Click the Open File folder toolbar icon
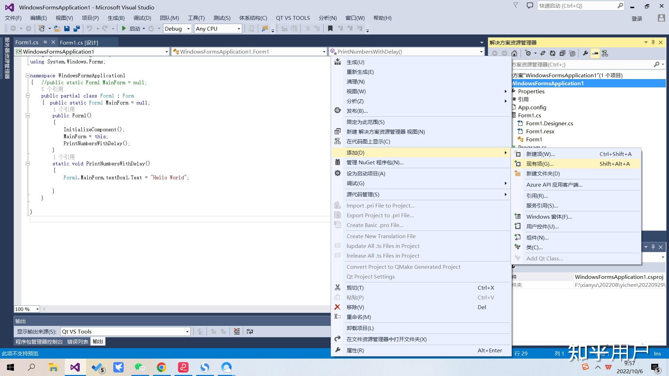Image resolution: width=669 pixels, height=376 pixels. [x=57, y=29]
